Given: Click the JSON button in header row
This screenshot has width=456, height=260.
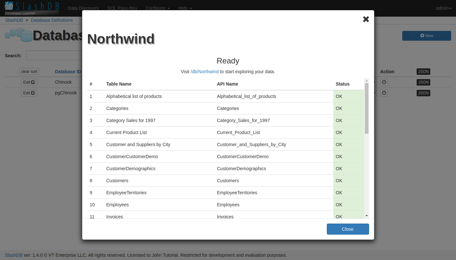Looking at the screenshot, I should pyautogui.click(x=423, y=72).
